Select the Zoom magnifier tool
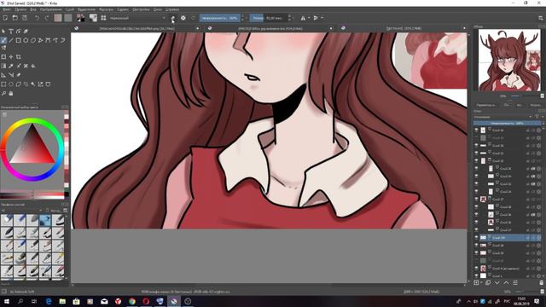This screenshot has height=307, width=546. (x=3, y=93)
